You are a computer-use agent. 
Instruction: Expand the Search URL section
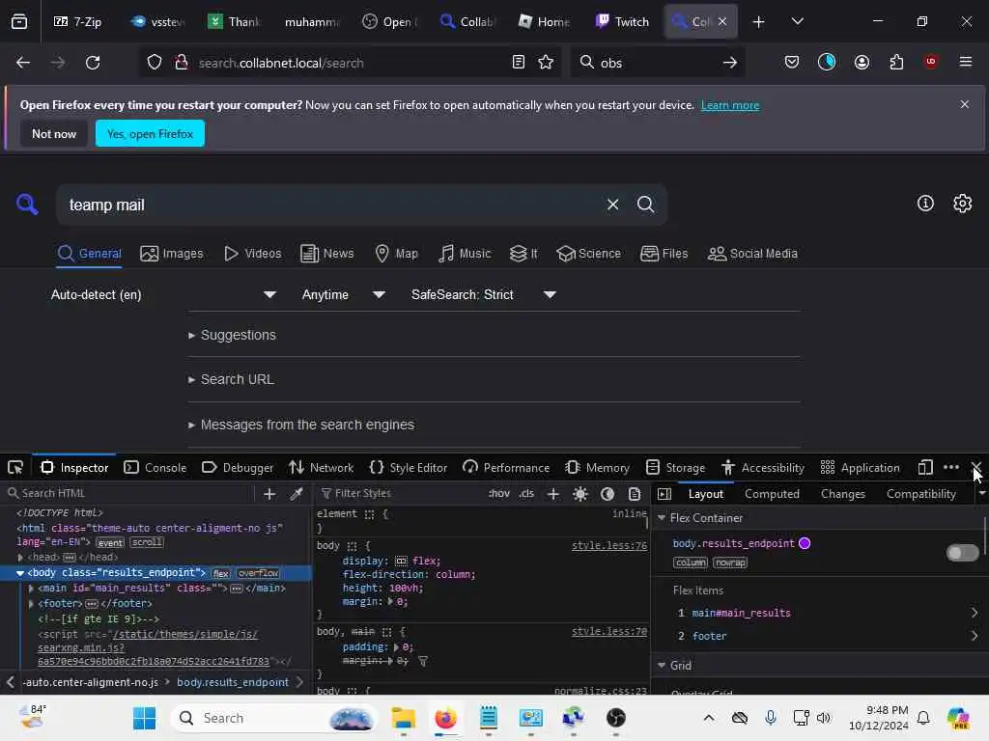tap(231, 379)
